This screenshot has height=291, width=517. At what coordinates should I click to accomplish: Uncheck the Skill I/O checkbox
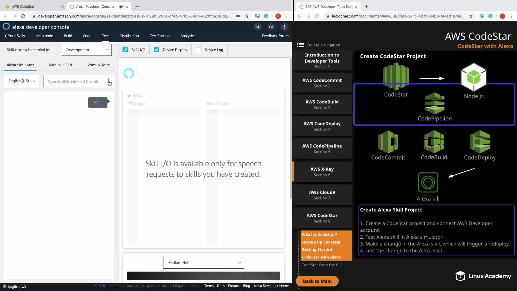(125, 50)
